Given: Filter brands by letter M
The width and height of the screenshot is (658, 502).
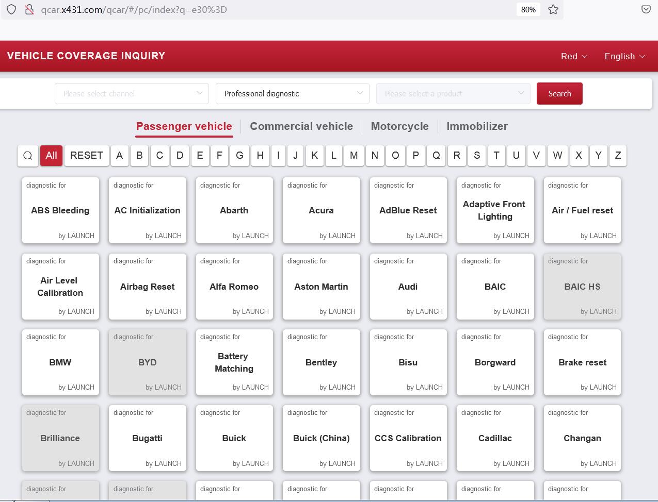Looking at the screenshot, I should [x=354, y=156].
